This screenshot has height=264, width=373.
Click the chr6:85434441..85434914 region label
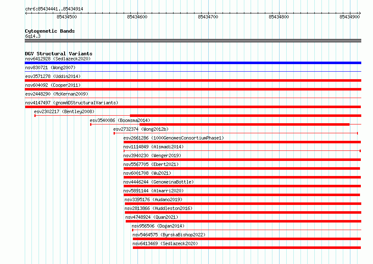[x=54, y=9]
